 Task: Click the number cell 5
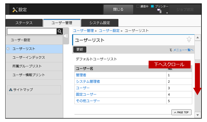click(x=179, y=101)
